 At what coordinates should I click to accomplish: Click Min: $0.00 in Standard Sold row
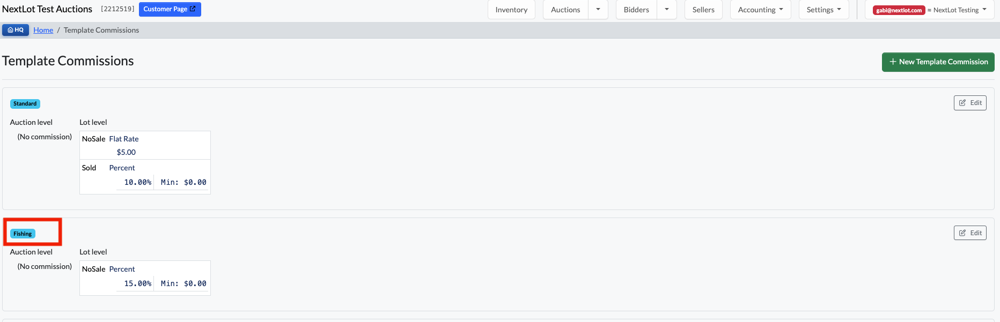coord(183,182)
